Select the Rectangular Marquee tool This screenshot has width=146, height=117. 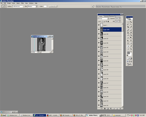(128, 22)
